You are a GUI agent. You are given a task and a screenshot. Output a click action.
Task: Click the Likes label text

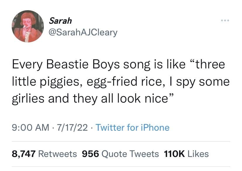click(198, 154)
